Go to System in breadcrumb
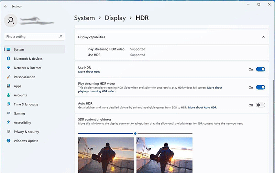This screenshot has width=275, height=173. pyautogui.click(x=84, y=18)
